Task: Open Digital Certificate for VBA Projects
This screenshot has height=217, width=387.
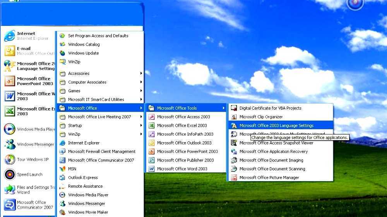Action: click(281, 108)
